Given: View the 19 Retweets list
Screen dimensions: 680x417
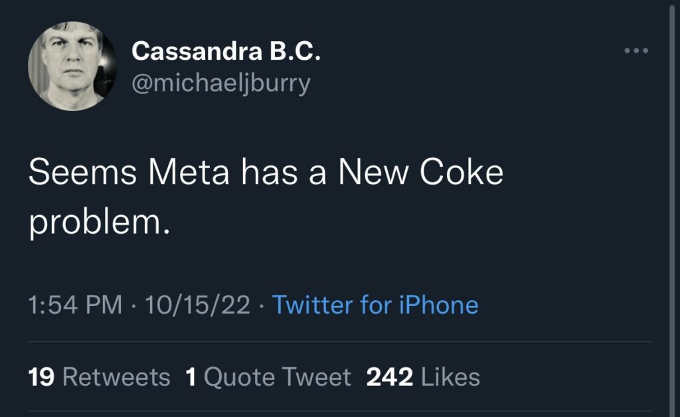Looking at the screenshot, I should (99, 377).
